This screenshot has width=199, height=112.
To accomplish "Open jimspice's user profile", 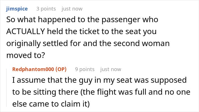I will [x=17, y=9].
